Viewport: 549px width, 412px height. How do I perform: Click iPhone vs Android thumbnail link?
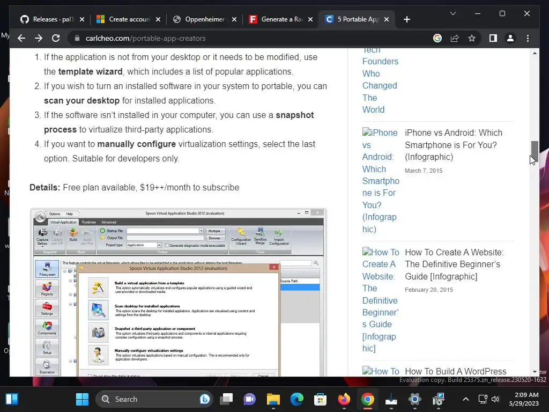point(381,181)
